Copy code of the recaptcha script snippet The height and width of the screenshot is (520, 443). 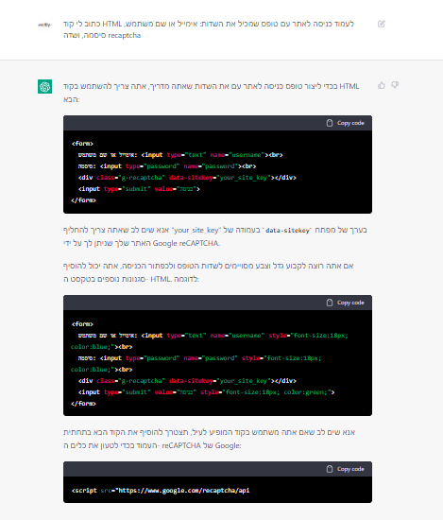point(346,469)
